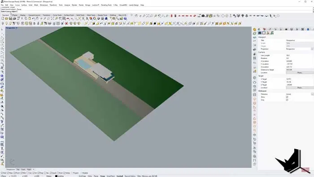
Task: Open the Materials panel icon in side strip
Action: [x=254, y=30]
